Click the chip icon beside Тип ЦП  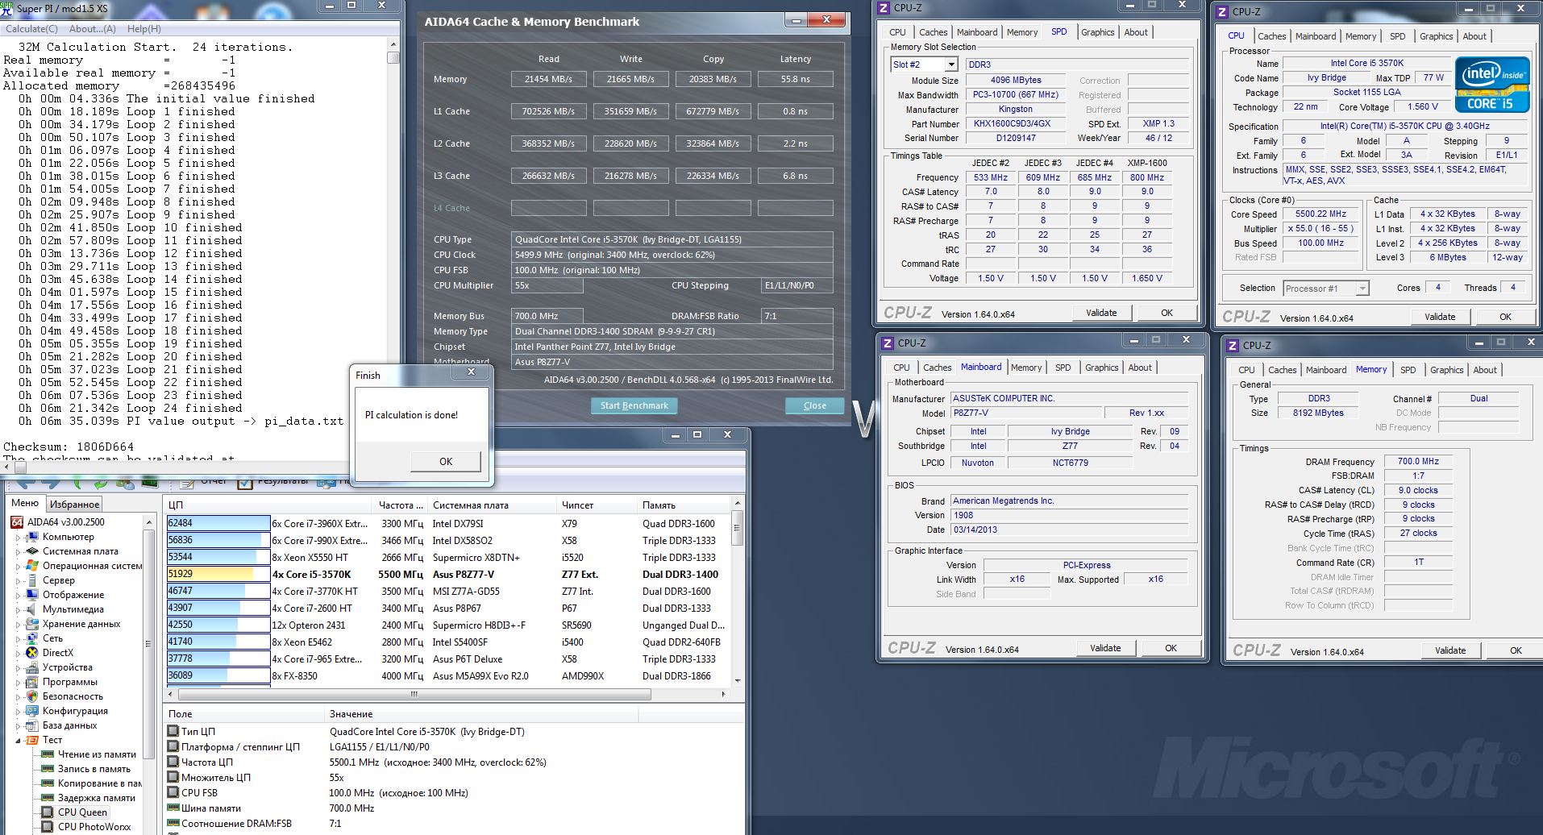[173, 732]
